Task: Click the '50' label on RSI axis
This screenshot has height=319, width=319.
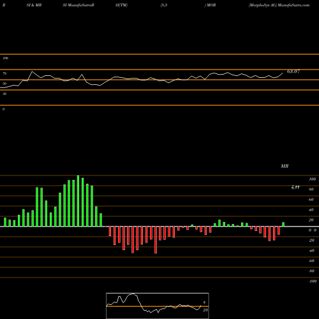Action: 4,84
